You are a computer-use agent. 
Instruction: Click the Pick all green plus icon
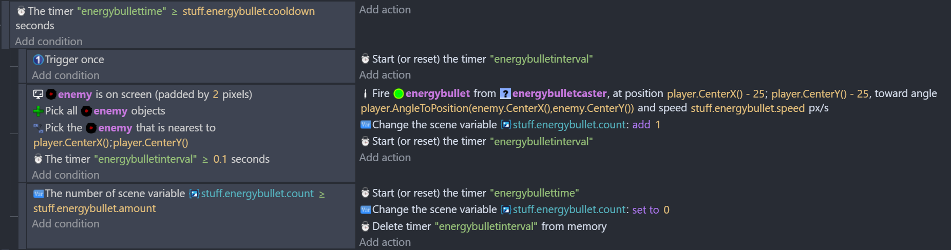tap(38, 111)
